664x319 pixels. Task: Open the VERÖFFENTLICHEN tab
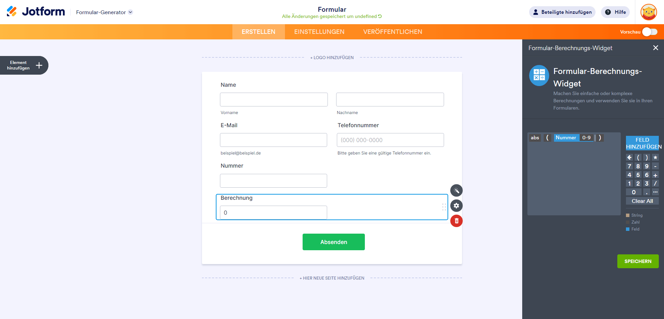pos(393,32)
